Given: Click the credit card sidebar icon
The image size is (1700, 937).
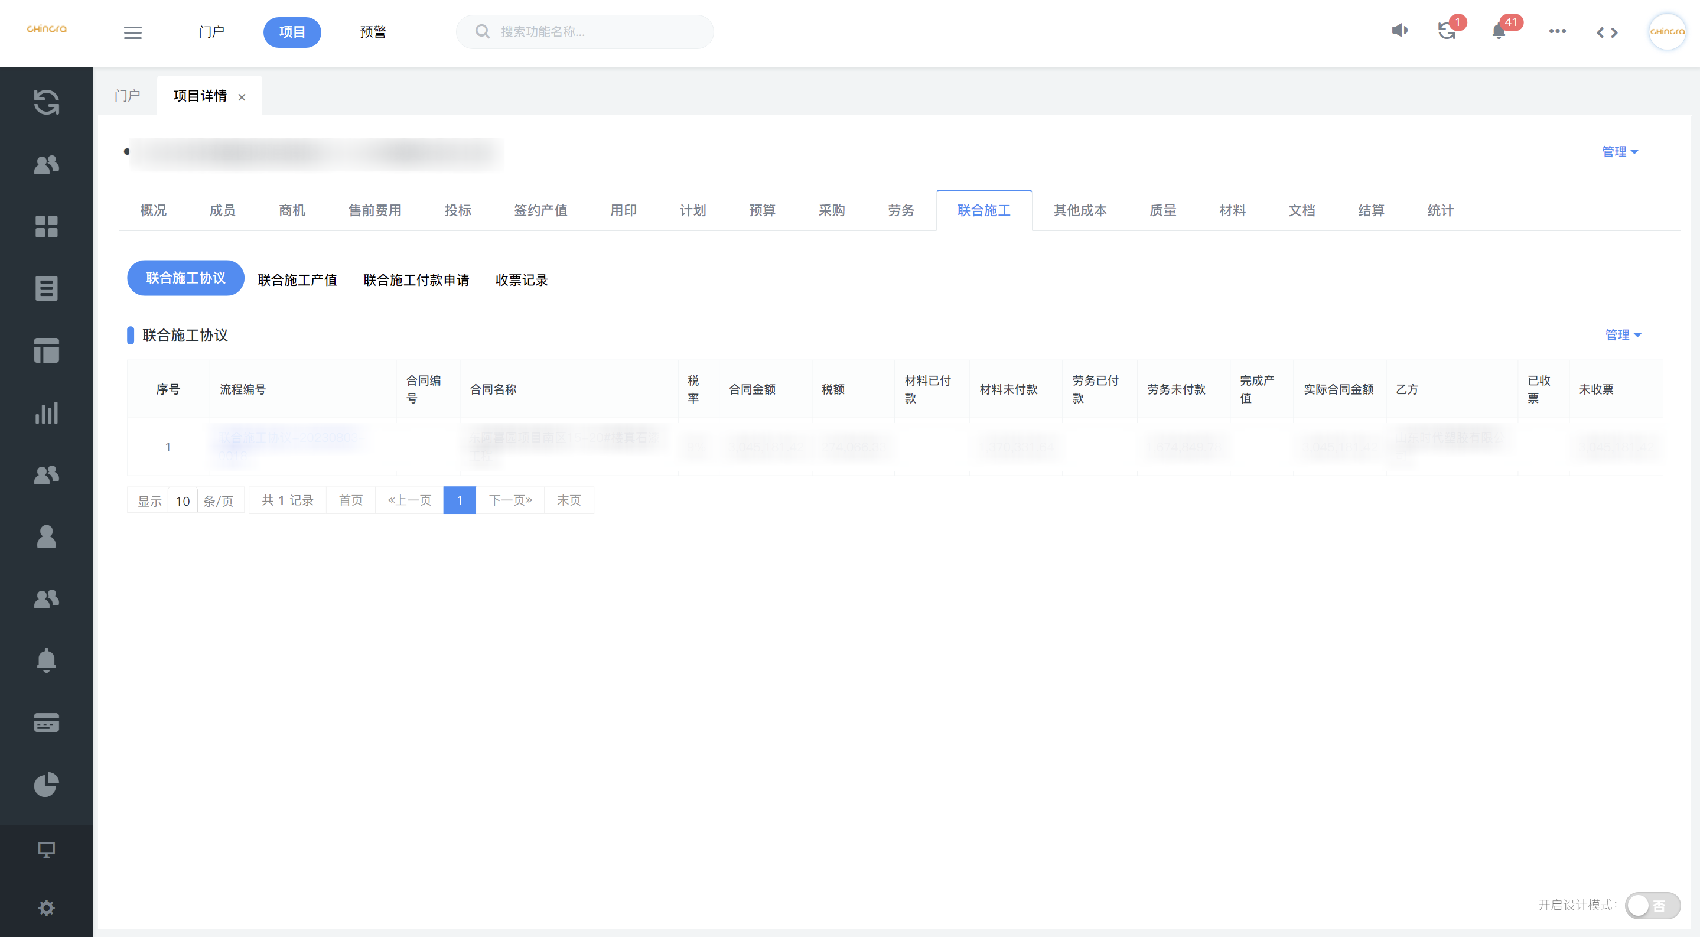Looking at the screenshot, I should tap(46, 723).
